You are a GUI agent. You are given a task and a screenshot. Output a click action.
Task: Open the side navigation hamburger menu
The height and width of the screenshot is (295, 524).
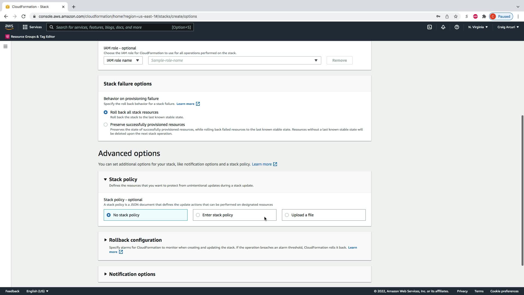[x=5, y=46]
